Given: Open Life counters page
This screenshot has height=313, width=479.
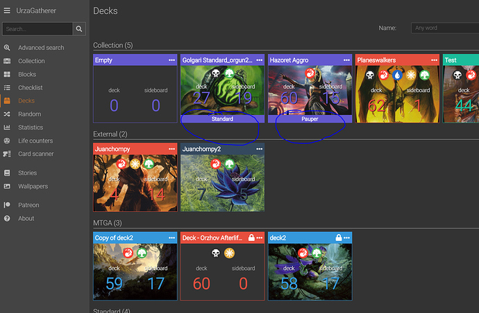Looking at the screenshot, I should point(35,141).
